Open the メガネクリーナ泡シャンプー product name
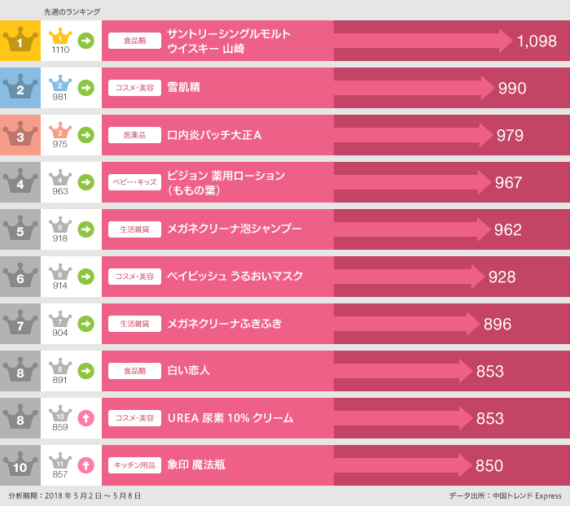This screenshot has height=506, width=570. [235, 229]
